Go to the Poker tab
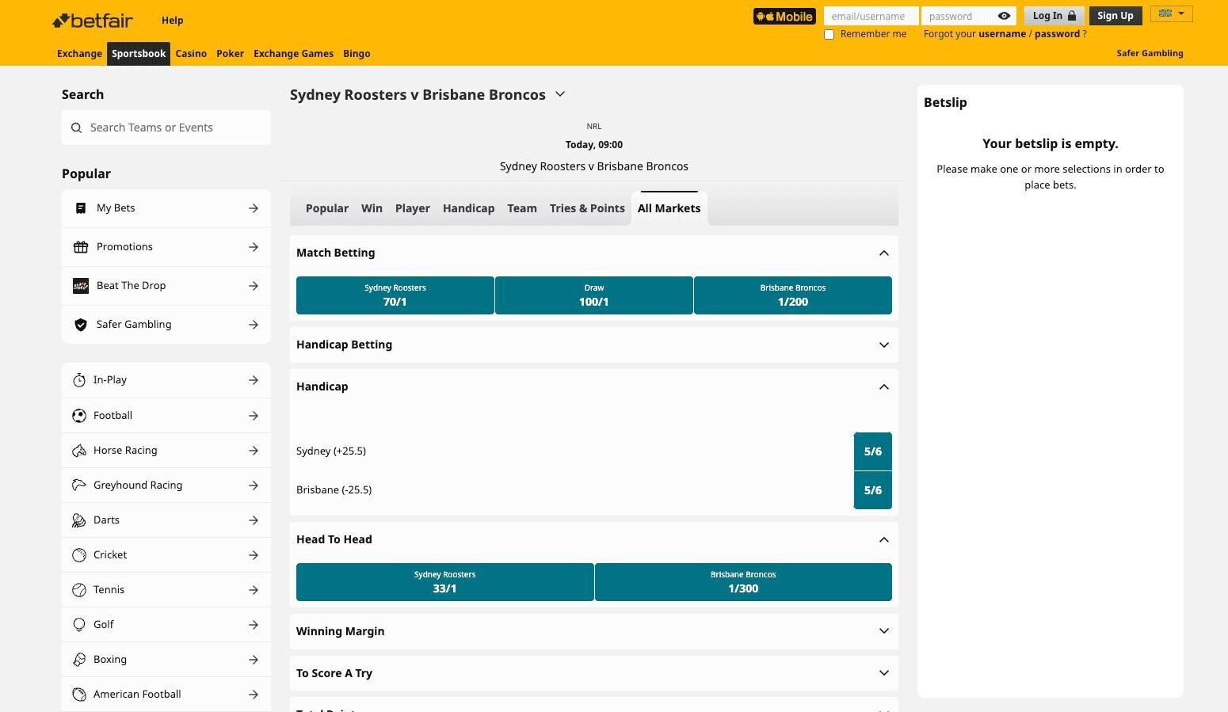This screenshot has height=712, width=1228. coord(230,54)
